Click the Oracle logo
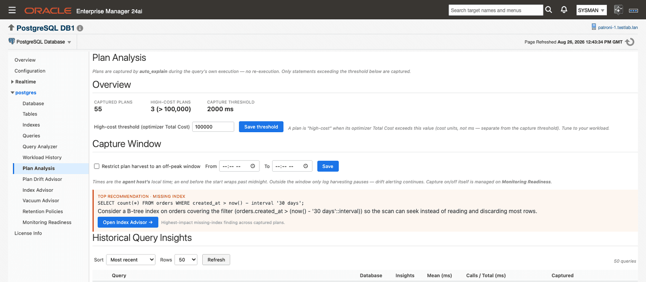Image resolution: width=646 pixels, height=282 pixels. coord(48,10)
